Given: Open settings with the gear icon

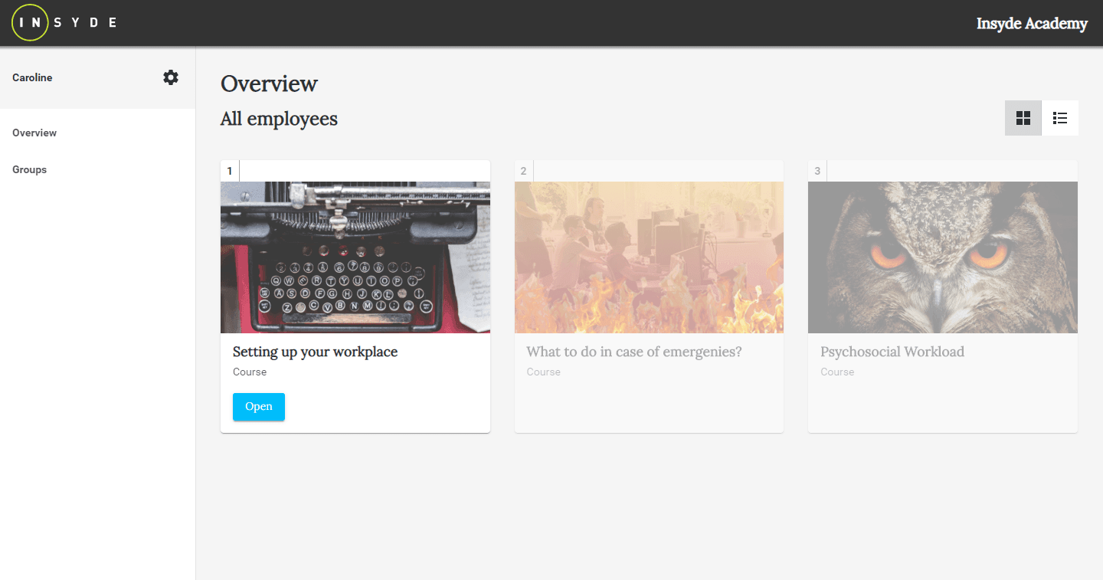Looking at the screenshot, I should (x=171, y=77).
